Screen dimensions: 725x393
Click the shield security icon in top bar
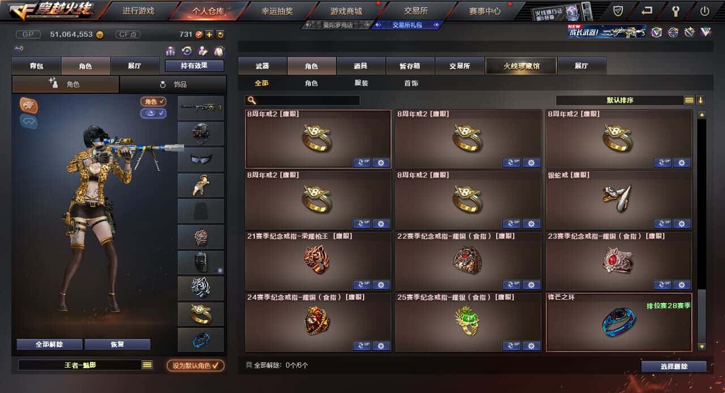click(618, 10)
